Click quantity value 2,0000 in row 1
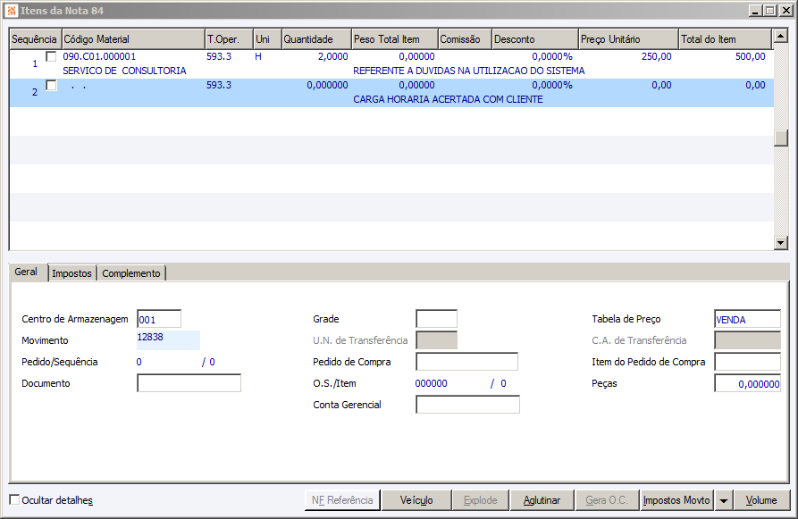 tap(332, 56)
